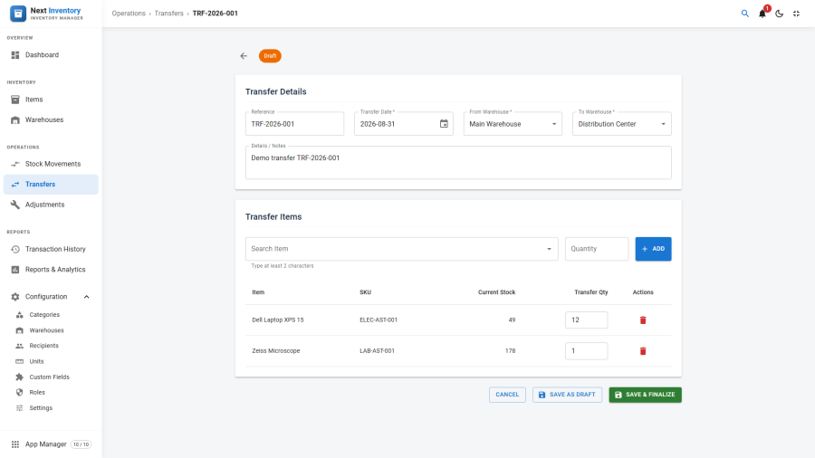Click the App Manager grid icon
The height and width of the screenshot is (458, 815).
15,444
